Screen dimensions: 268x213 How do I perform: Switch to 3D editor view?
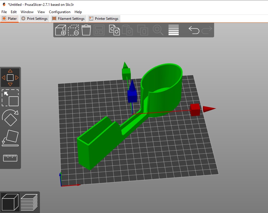tap(10, 202)
